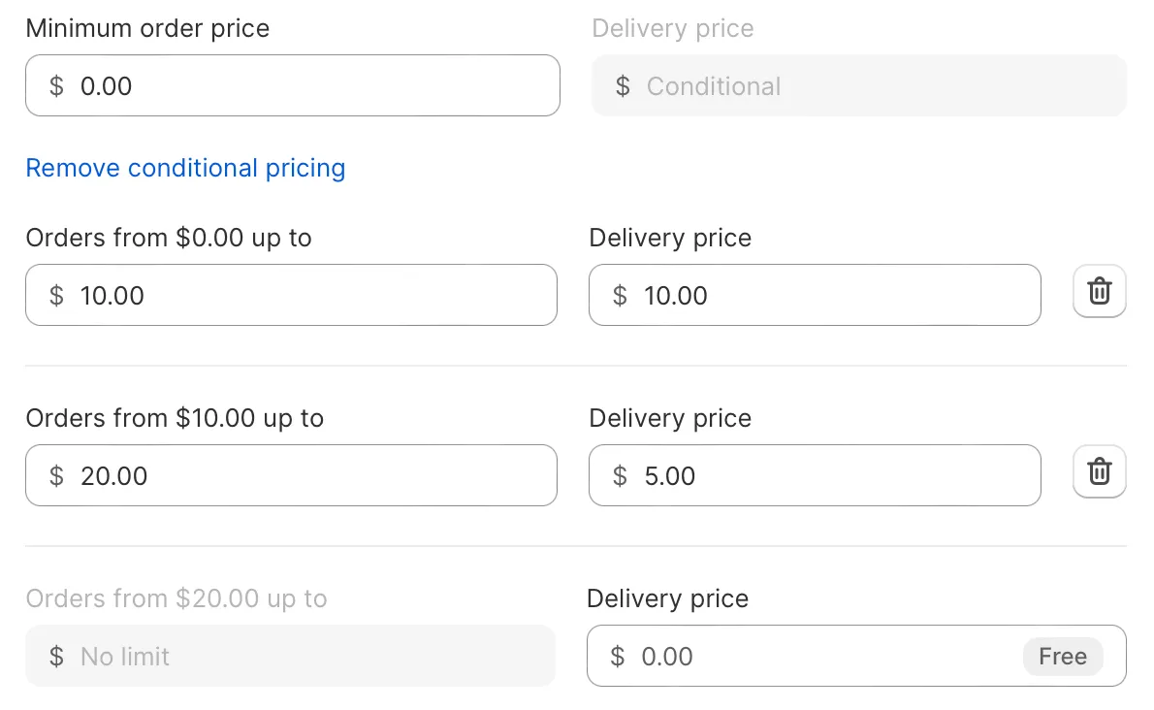Delete the $0.00 to $10.00 pricing tier
This screenshot has width=1154, height=710.
1099,291
